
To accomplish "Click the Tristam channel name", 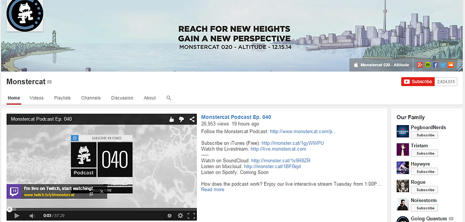I will pyautogui.click(x=419, y=146).
